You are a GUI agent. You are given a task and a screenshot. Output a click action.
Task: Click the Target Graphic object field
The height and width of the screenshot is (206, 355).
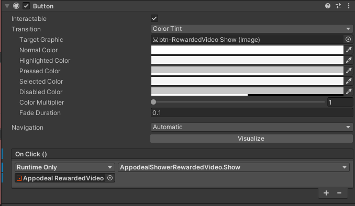pos(247,40)
